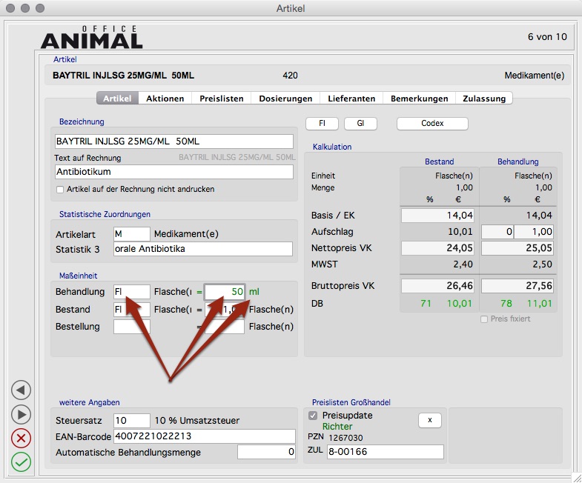Click the '6 von 10' record counter
Screen dimensions: 582x483
point(547,37)
